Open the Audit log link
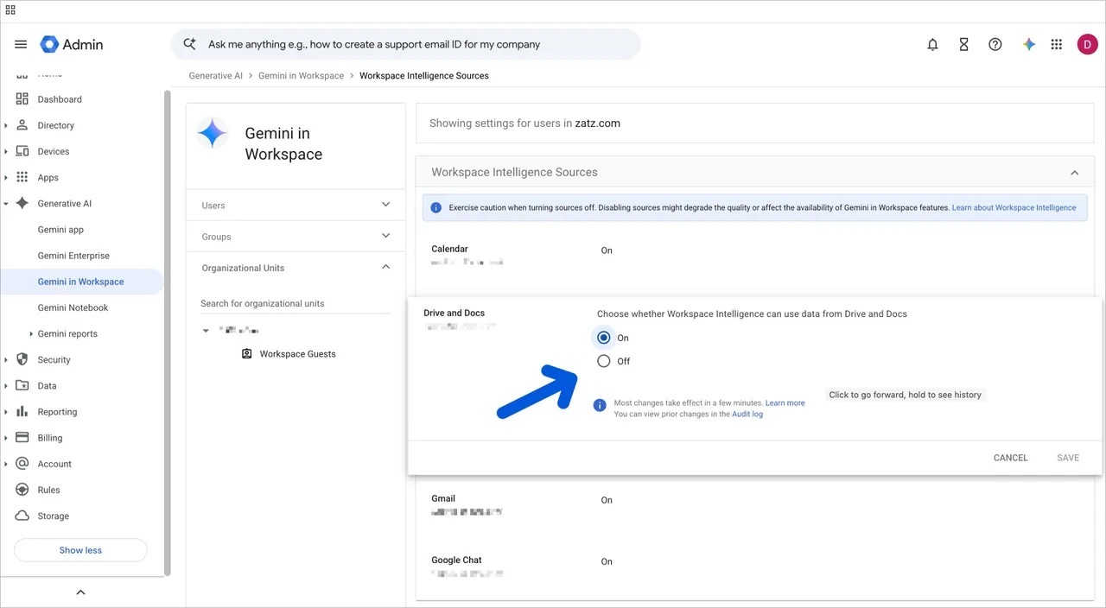The image size is (1106, 608). (x=747, y=415)
